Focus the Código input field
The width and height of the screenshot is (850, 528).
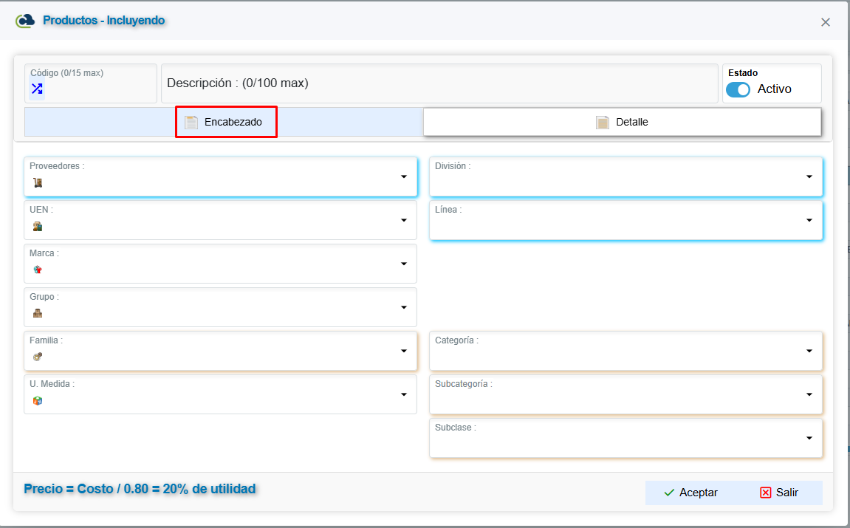[x=91, y=83]
